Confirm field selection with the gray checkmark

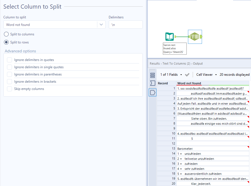[x=187, y=74]
